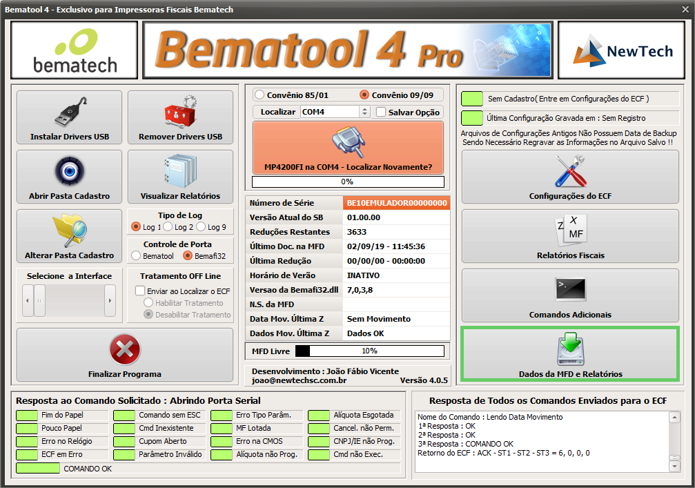Select Convênio 85/01 radio button
695x488 pixels.
point(260,95)
